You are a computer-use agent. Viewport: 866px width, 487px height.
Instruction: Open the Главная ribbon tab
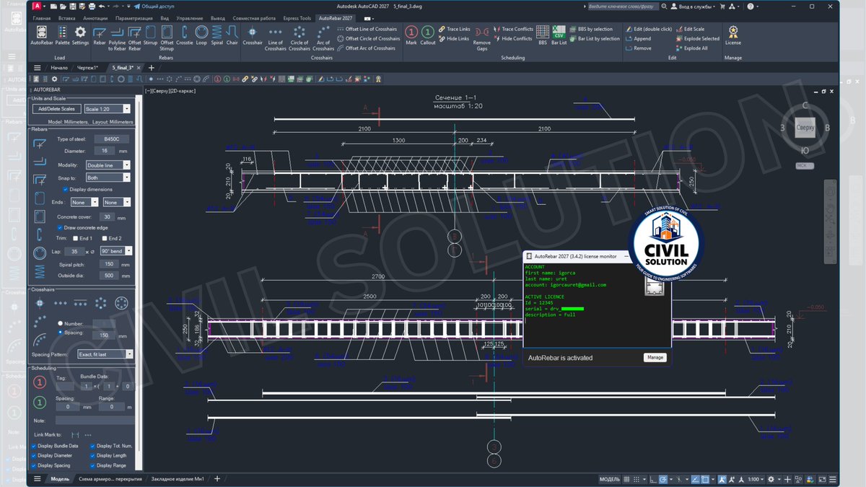[42, 18]
